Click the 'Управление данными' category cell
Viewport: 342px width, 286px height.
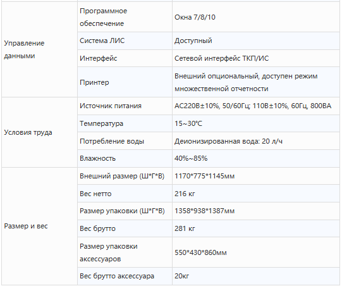click(x=39, y=49)
